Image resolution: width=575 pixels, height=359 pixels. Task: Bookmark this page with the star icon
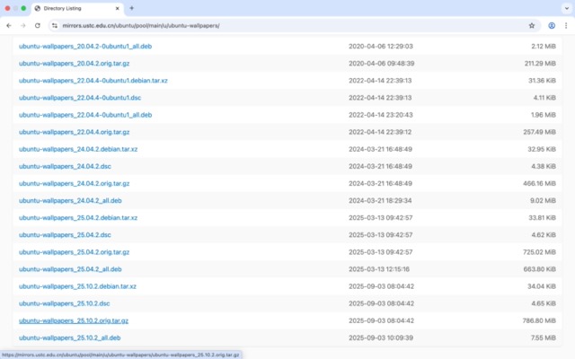[532, 25]
